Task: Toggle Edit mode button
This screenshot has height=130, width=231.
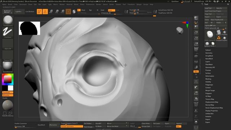Action: [39, 11]
